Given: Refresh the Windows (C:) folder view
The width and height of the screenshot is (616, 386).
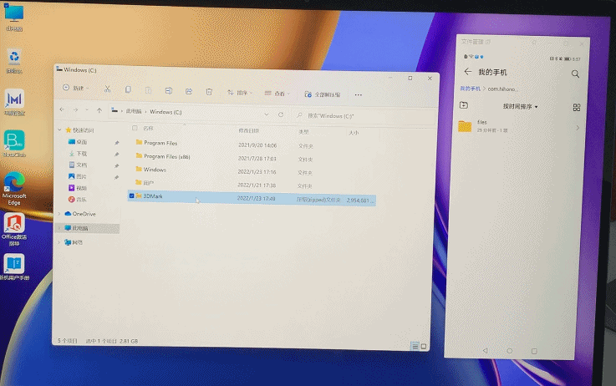Looking at the screenshot, I should [x=281, y=114].
